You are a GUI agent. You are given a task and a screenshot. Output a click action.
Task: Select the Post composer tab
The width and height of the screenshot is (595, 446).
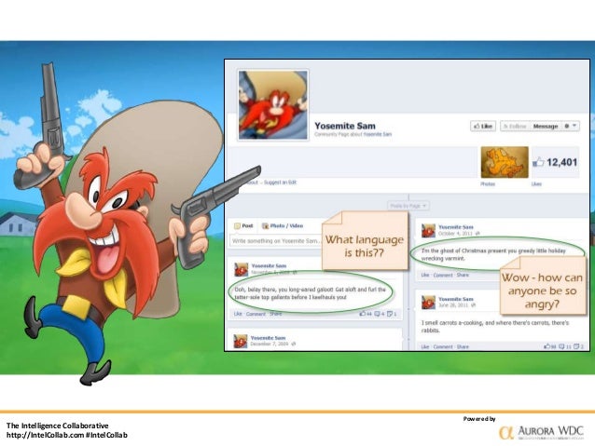[x=243, y=226]
